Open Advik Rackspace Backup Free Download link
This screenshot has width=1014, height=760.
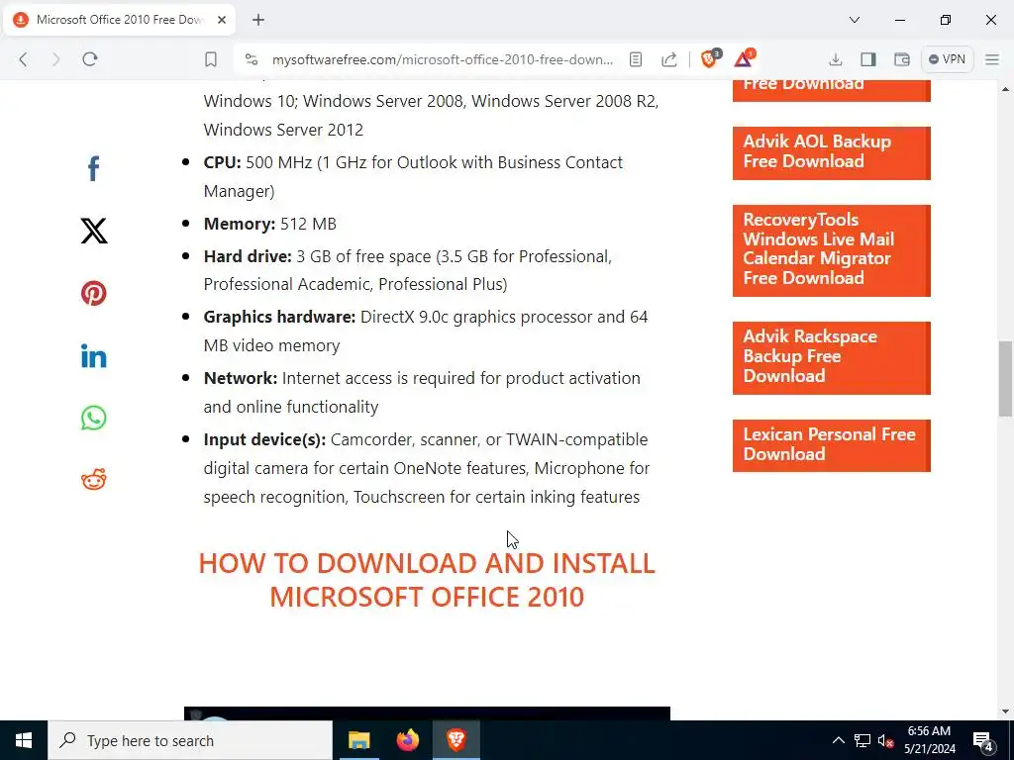(832, 358)
